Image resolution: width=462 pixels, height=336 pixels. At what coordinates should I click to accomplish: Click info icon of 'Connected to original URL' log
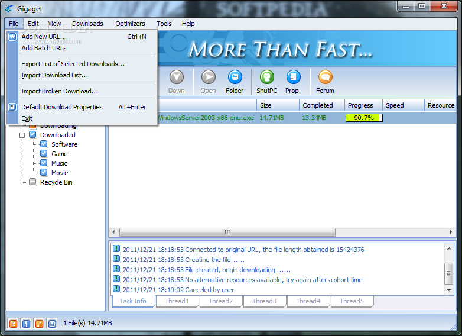(116, 249)
